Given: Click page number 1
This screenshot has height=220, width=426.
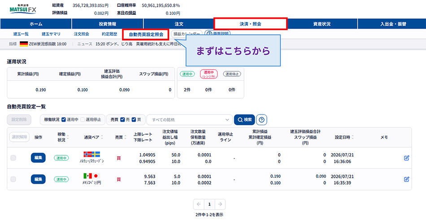Looking at the screenshot, I should click(209, 204).
